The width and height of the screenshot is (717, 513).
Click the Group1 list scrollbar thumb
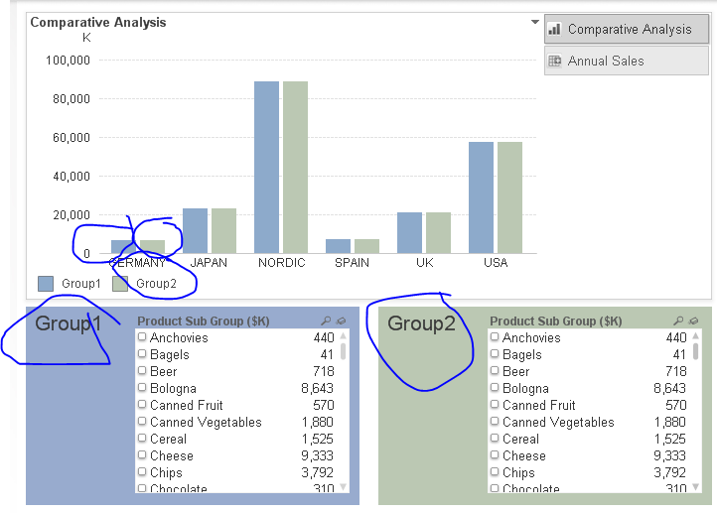[343, 351]
